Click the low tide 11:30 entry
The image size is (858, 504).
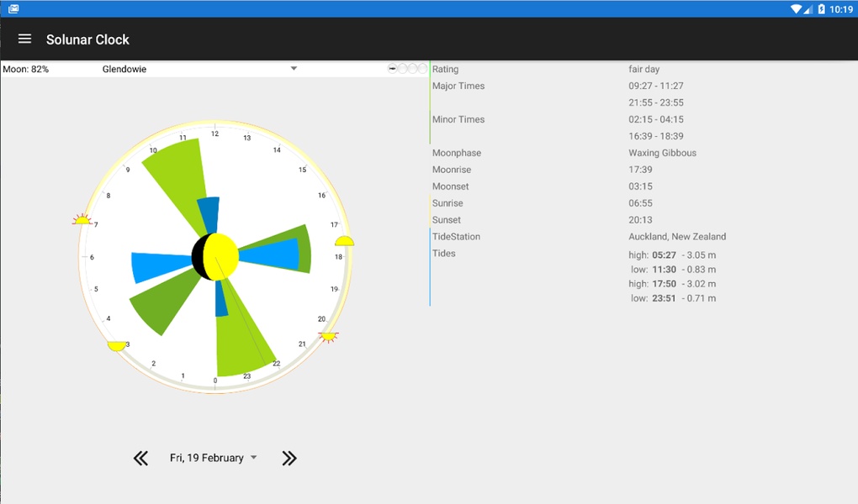(x=673, y=270)
